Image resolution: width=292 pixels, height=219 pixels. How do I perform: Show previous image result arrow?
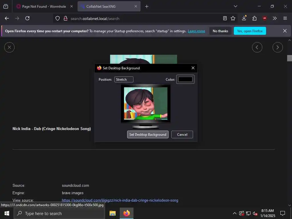(x=257, y=47)
